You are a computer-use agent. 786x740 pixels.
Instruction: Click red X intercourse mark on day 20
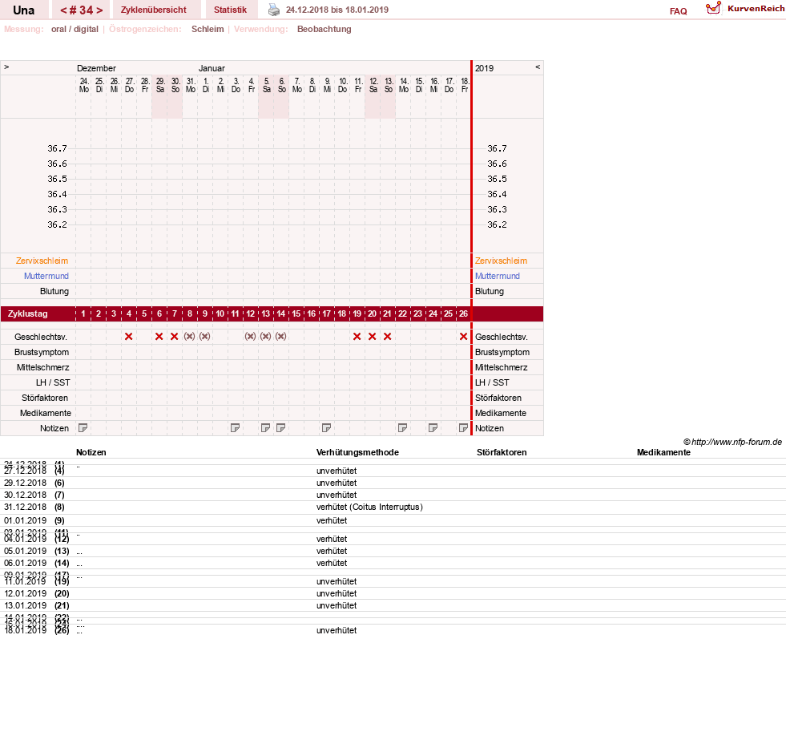tap(372, 337)
